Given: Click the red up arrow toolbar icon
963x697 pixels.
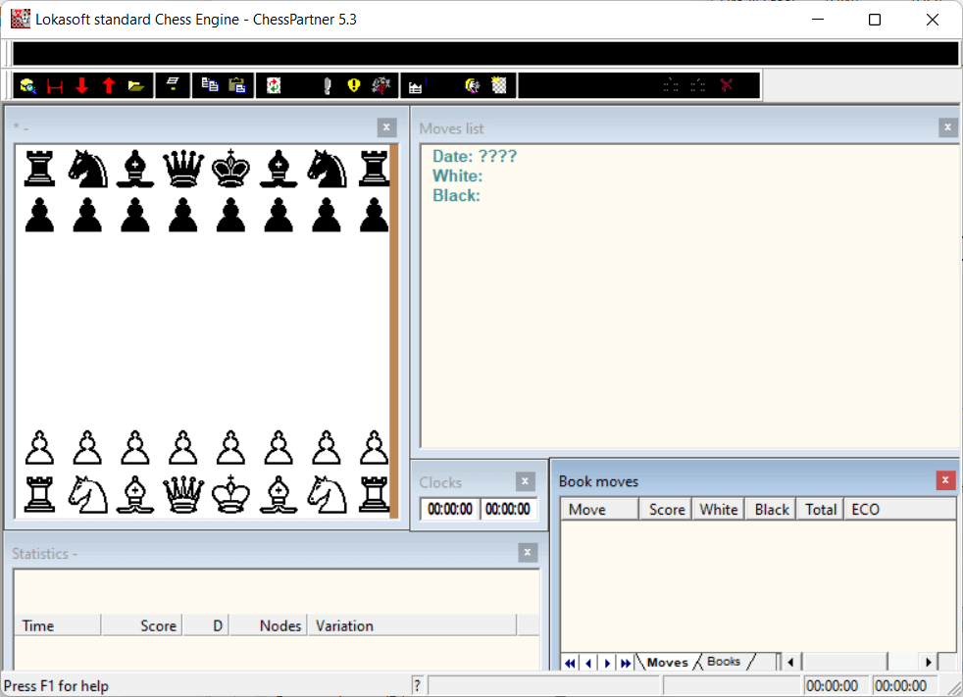Looking at the screenshot, I should 109,85.
